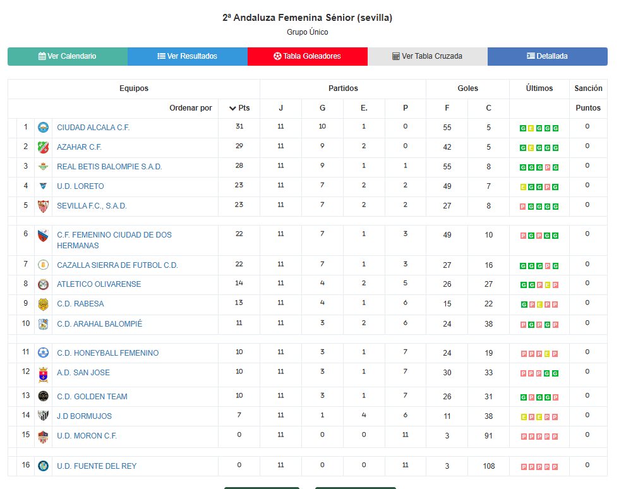This screenshot has width=626, height=489.
Task: Click the Atletico Olivarense crest
Action: click(43, 284)
